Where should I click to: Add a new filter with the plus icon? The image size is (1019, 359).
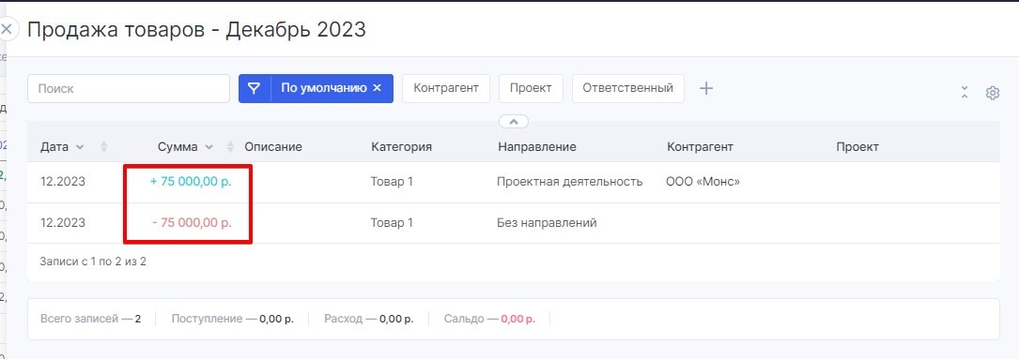(705, 88)
